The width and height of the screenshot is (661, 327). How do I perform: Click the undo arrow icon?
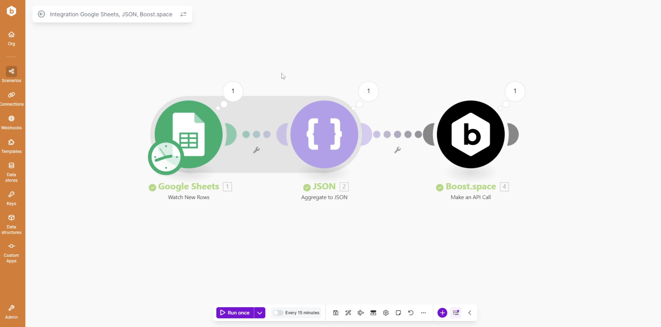point(411,313)
